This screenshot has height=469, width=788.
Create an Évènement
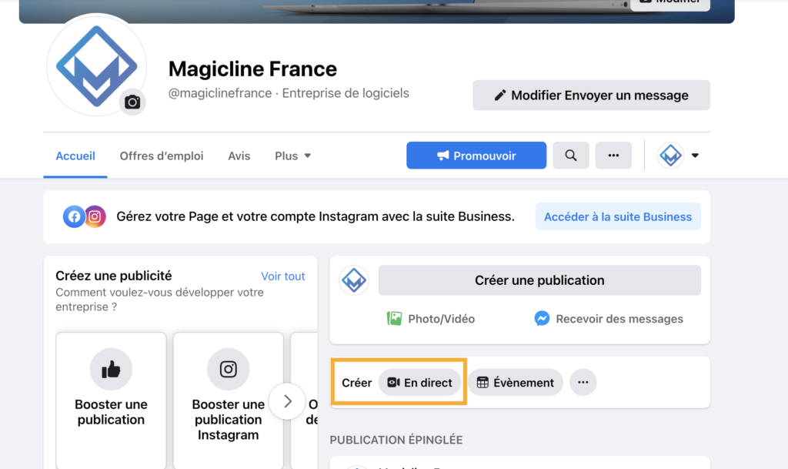click(x=515, y=383)
